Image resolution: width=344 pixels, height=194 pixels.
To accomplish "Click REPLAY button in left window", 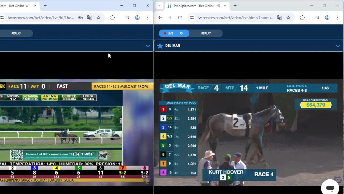I will coord(16,33).
